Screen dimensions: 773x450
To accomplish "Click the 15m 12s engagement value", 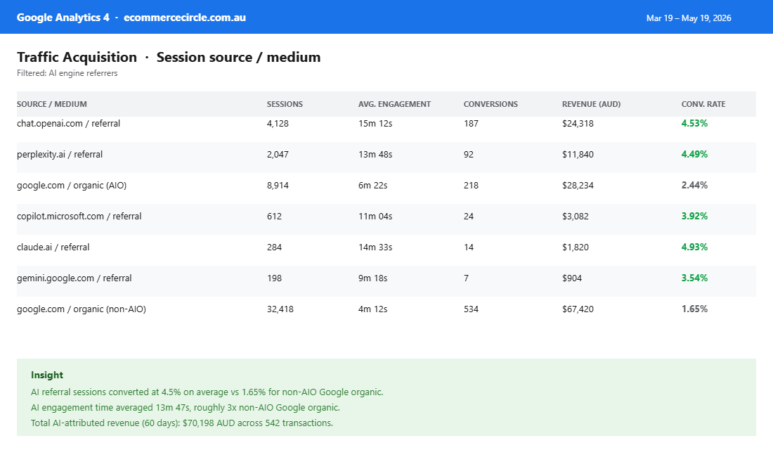I will click(x=375, y=123).
